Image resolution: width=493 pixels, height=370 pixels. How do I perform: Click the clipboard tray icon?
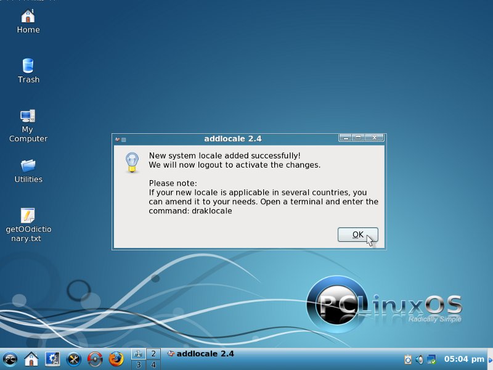pos(408,359)
